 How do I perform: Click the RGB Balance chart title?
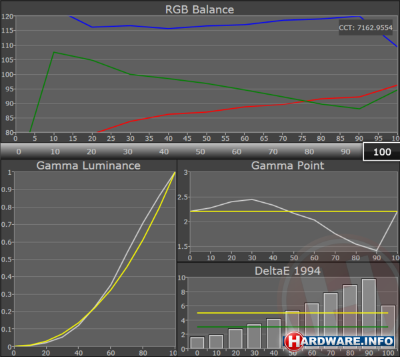pyautogui.click(x=199, y=10)
